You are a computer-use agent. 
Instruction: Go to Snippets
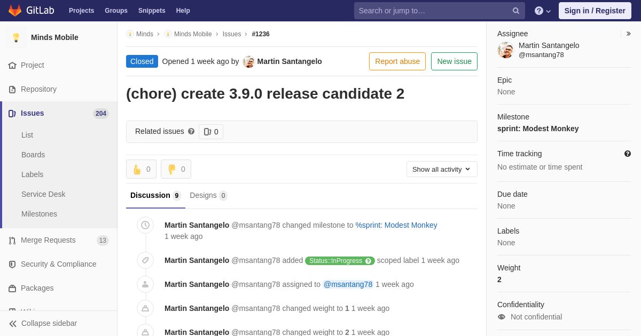click(152, 11)
